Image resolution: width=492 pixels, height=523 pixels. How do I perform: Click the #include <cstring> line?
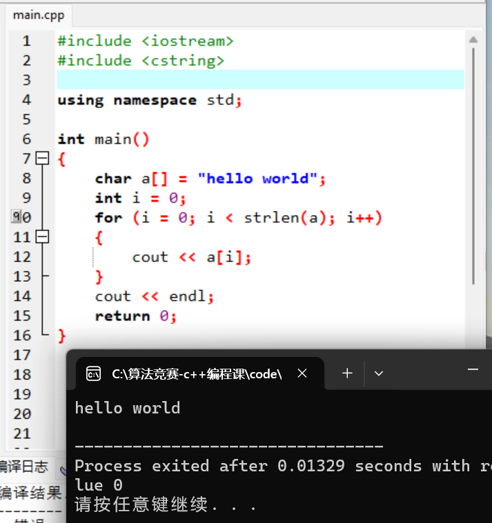click(x=141, y=61)
